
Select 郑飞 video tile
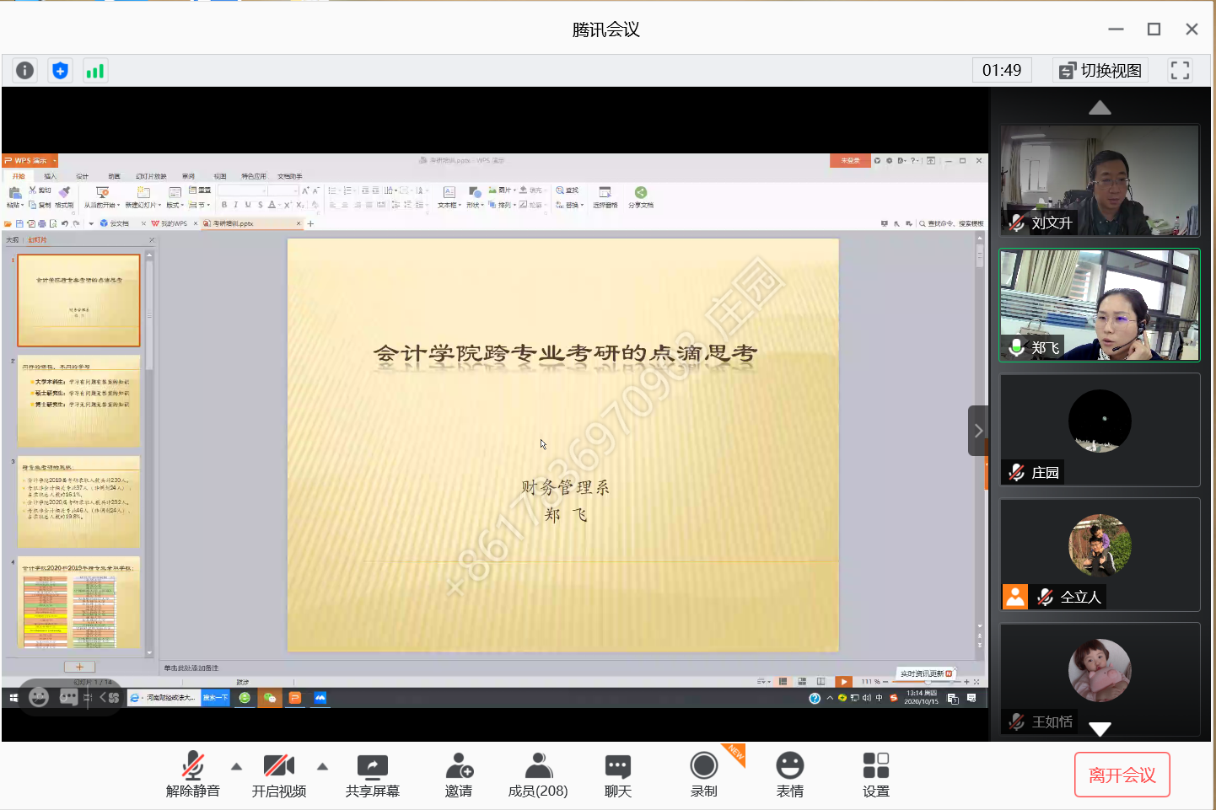(1100, 305)
